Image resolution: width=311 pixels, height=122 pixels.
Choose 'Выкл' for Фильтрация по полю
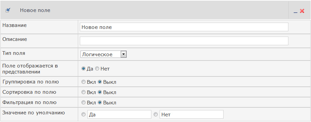(x=100, y=102)
